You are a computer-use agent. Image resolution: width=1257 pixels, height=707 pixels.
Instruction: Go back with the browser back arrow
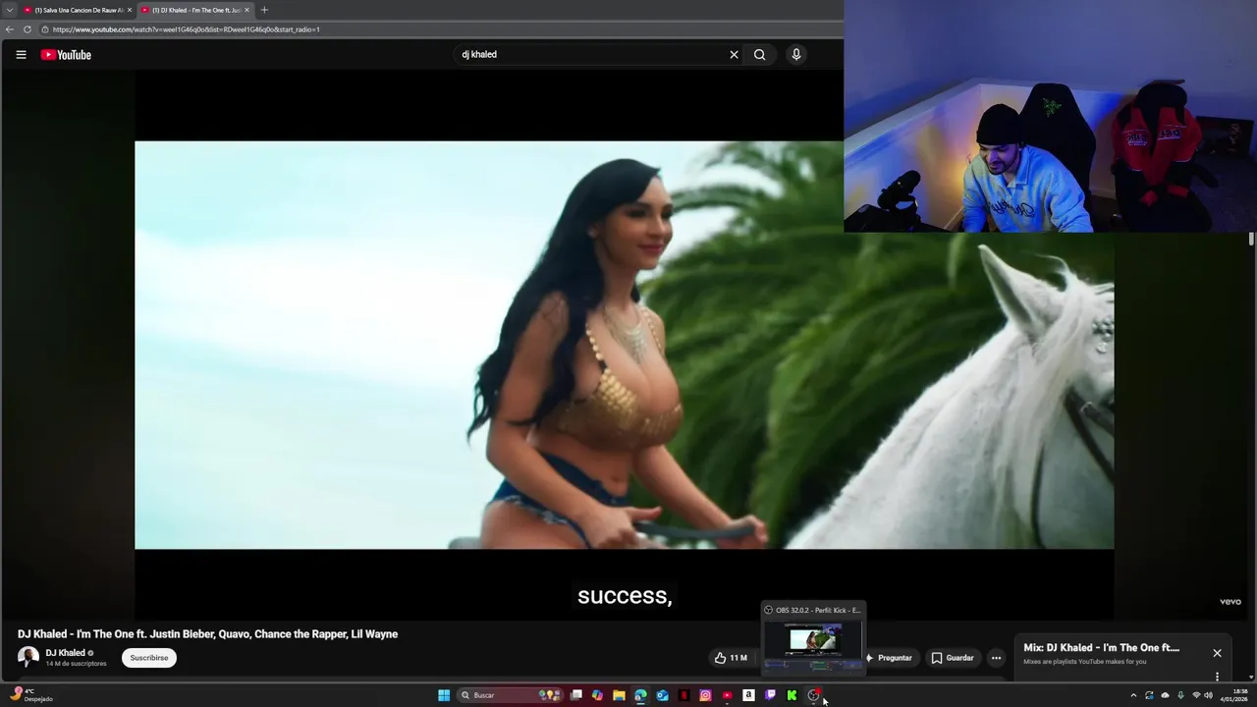(10, 29)
